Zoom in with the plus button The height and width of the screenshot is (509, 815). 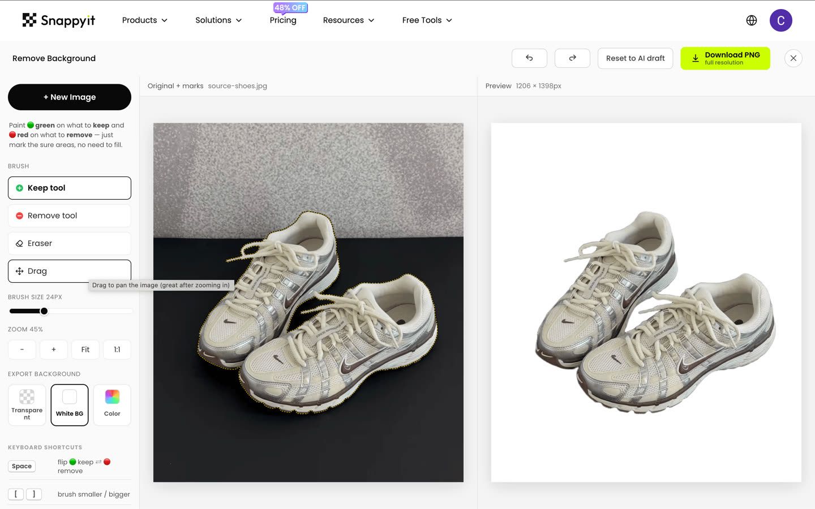click(x=54, y=350)
